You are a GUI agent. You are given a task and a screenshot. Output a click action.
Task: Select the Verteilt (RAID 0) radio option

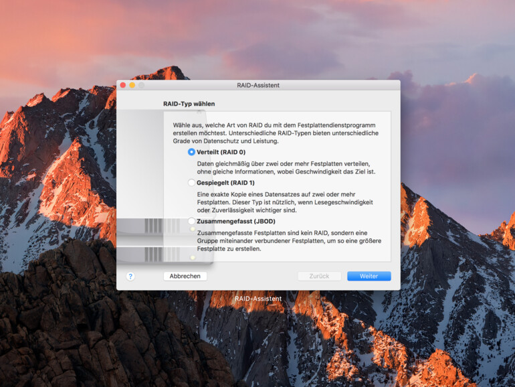tap(191, 152)
